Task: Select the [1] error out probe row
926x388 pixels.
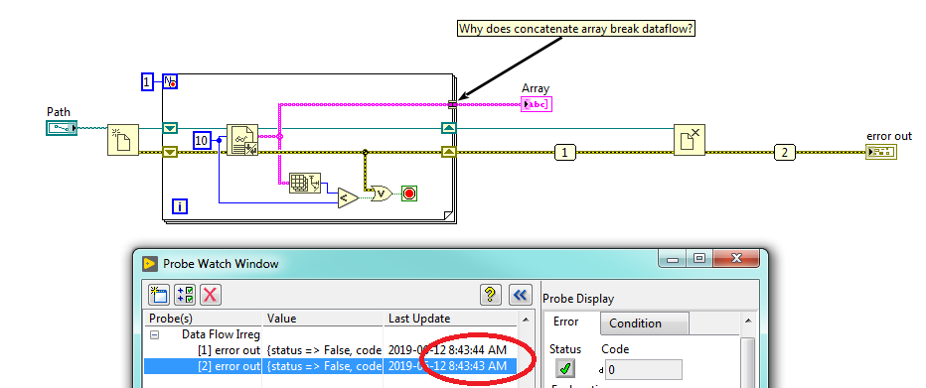Action: 331,350
